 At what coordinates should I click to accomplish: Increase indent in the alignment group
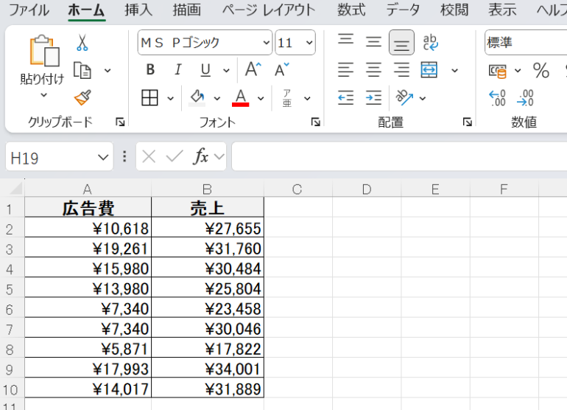(x=373, y=98)
